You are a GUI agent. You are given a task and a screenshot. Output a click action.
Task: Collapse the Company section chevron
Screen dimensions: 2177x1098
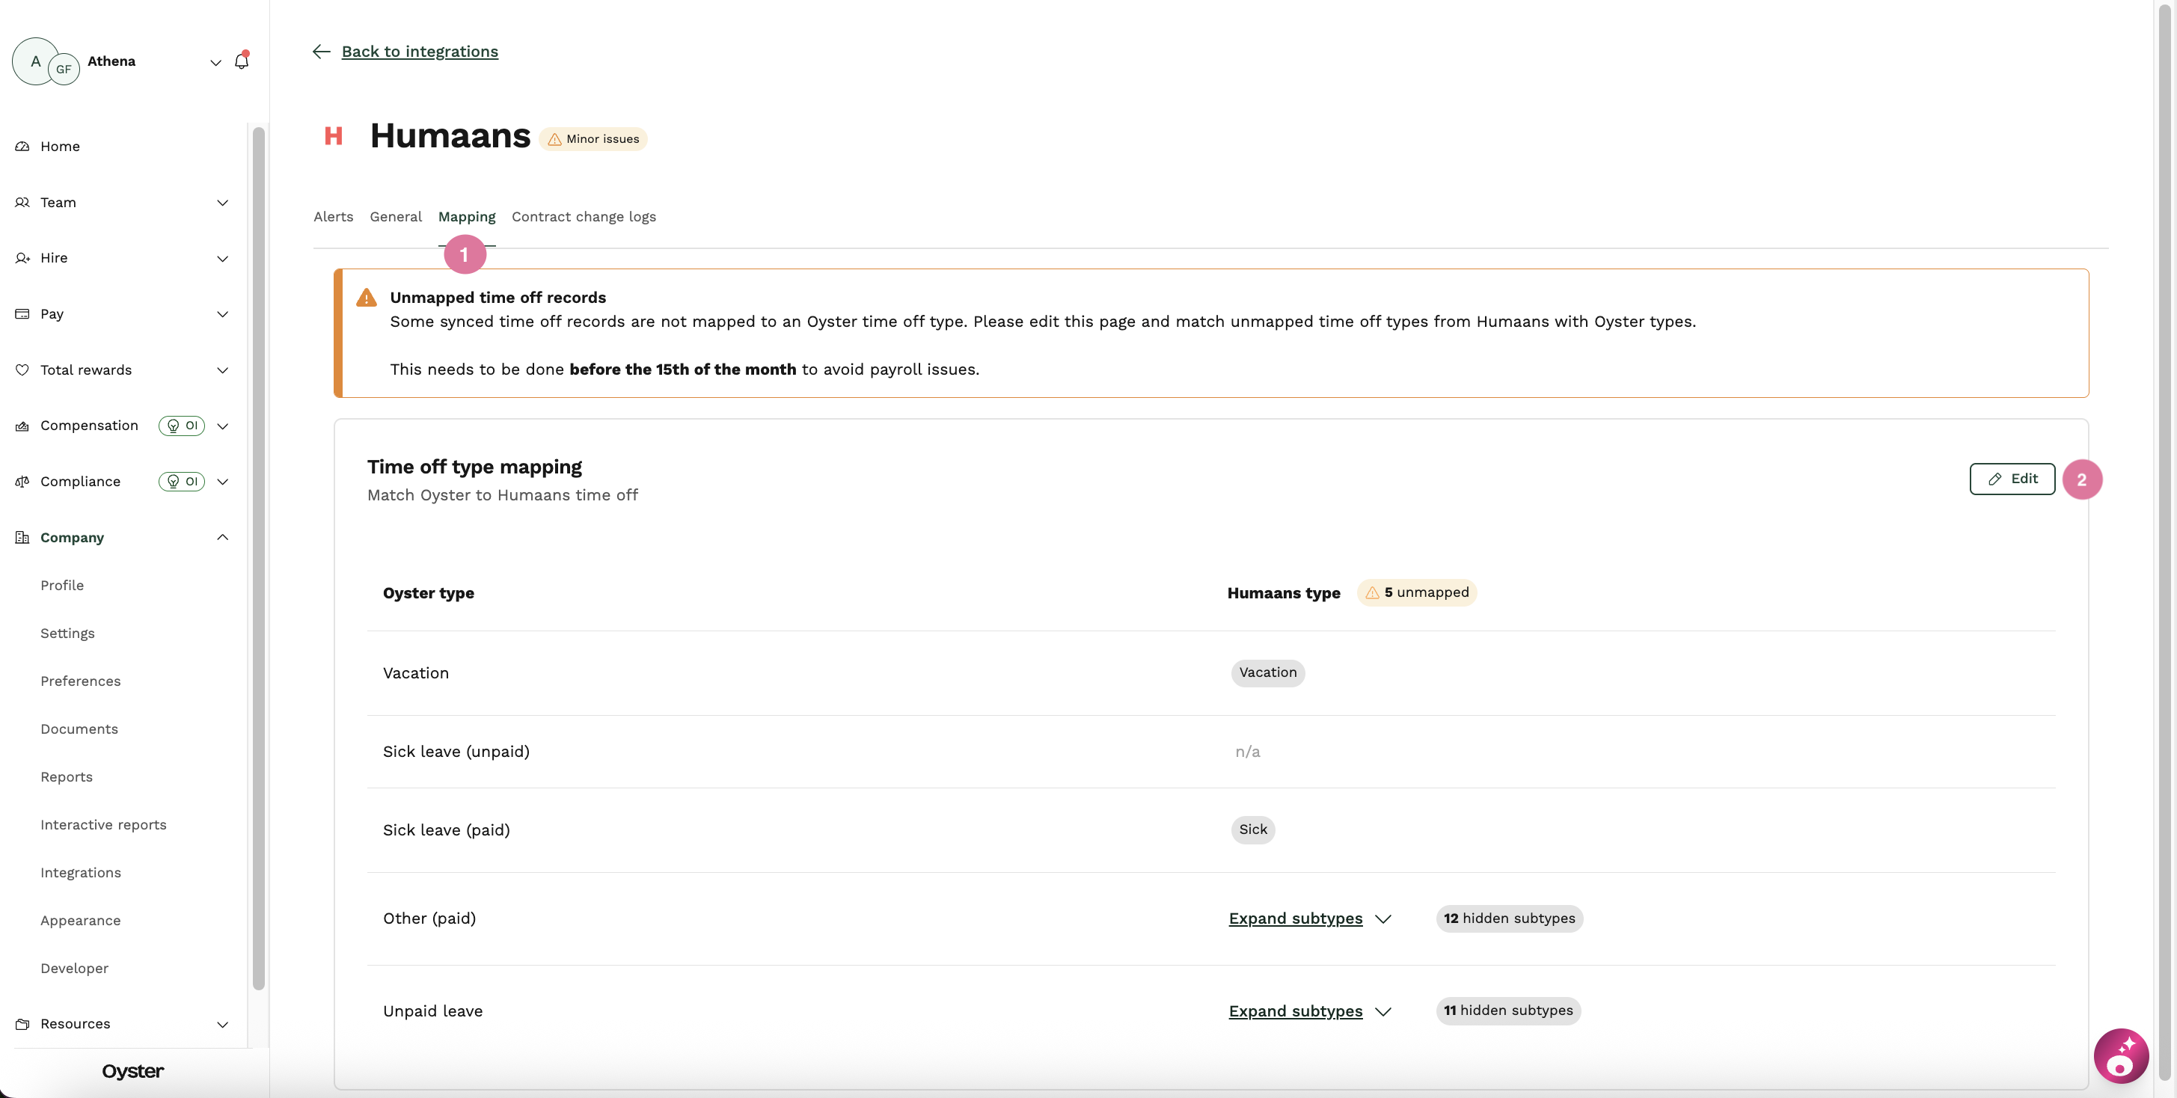pos(222,537)
